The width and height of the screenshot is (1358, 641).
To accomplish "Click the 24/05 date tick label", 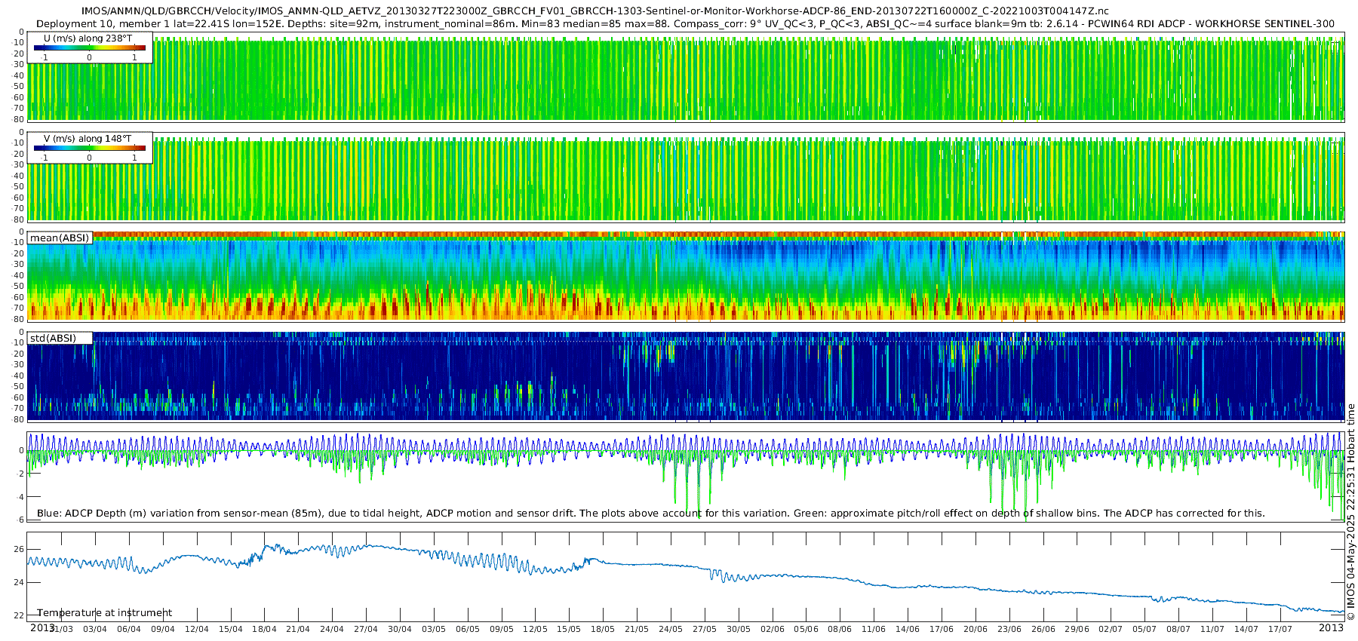I will pos(671,629).
